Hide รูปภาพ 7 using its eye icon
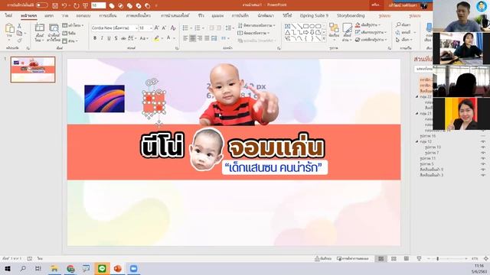Viewport: 490px width, 275px height. click(x=483, y=153)
